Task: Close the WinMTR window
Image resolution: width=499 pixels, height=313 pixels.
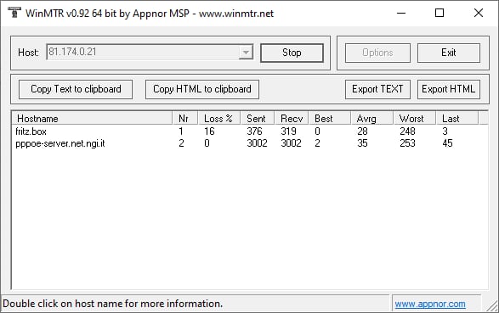Action: click(x=479, y=13)
